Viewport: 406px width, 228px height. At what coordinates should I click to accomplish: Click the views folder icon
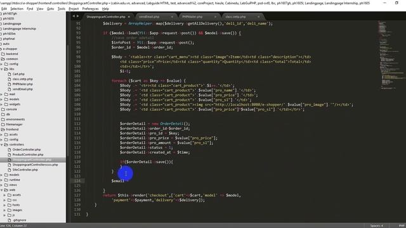[6, 185]
